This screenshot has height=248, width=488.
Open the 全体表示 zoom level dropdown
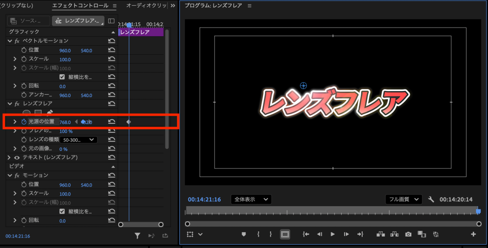point(251,199)
